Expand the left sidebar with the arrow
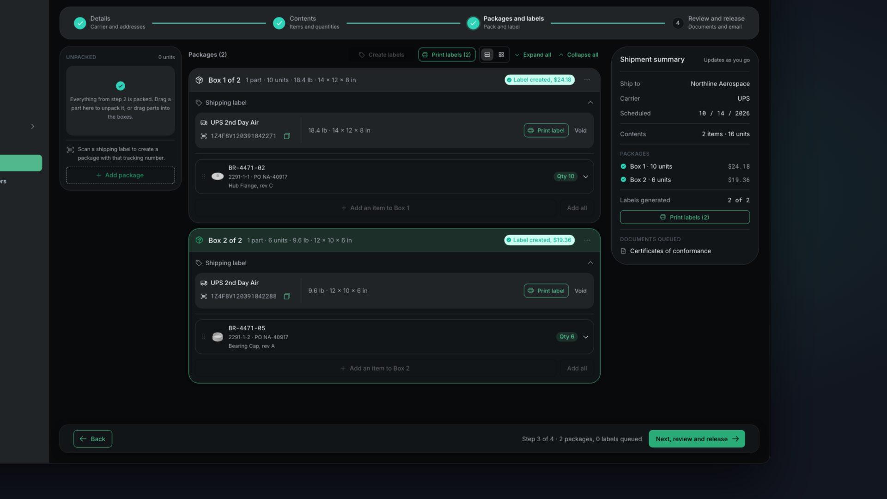The image size is (887, 499). pyautogui.click(x=32, y=126)
